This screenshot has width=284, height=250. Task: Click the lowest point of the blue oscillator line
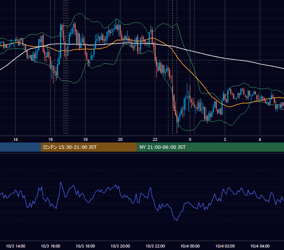coord(177,220)
